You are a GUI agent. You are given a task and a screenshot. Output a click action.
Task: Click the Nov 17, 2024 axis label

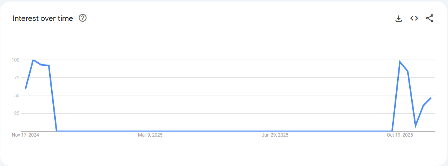tap(26, 135)
